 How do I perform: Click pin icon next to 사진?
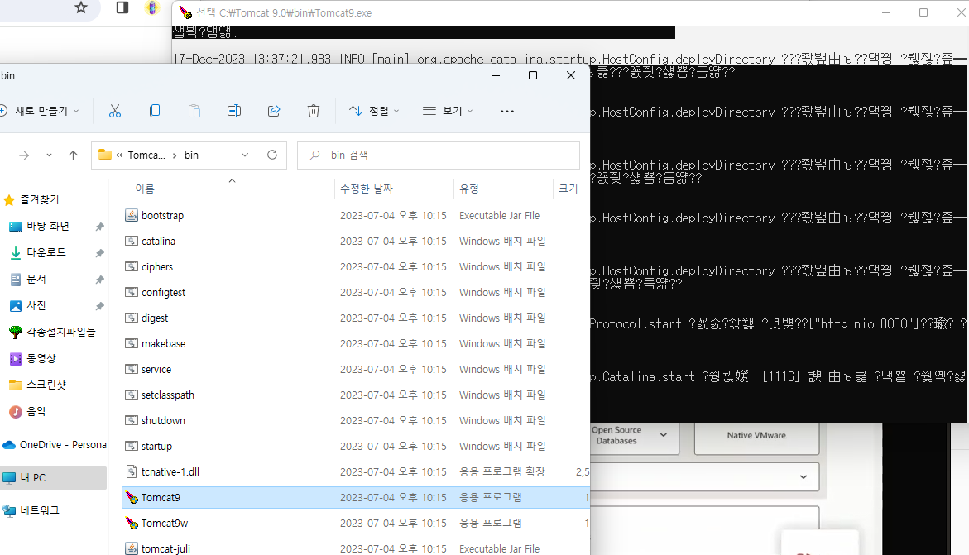[99, 306]
